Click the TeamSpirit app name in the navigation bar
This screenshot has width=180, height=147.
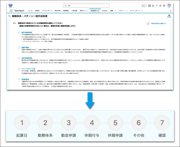point(19,11)
